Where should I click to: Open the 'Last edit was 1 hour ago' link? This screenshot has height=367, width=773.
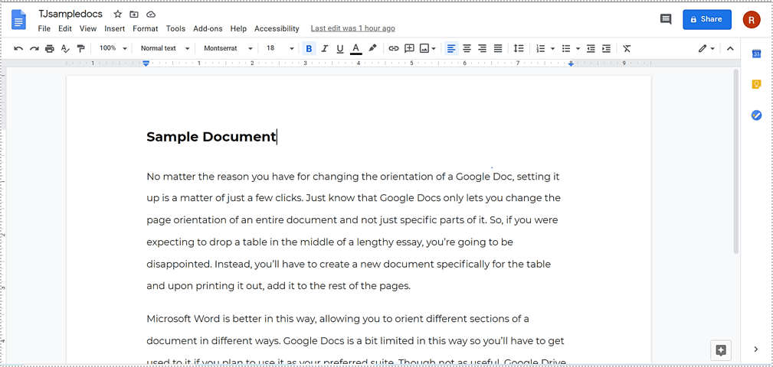[352, 28]
